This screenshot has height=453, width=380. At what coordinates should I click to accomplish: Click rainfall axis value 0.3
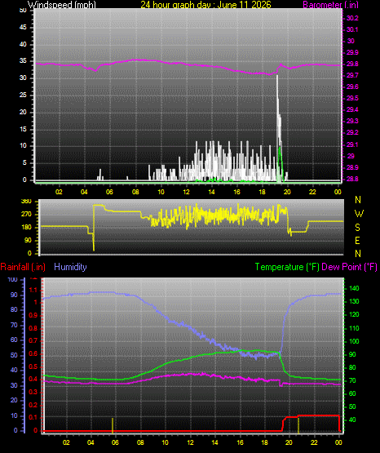(x=33, y=392)
